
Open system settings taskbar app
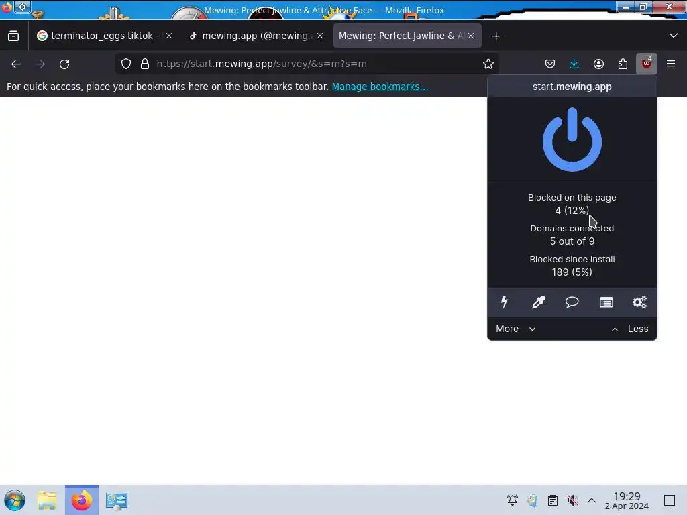tap(117, 500)
